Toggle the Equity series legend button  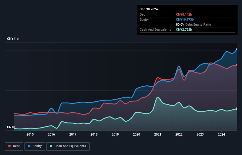35,146
